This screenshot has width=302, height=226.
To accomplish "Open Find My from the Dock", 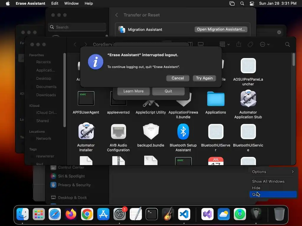I will [240, 214].
